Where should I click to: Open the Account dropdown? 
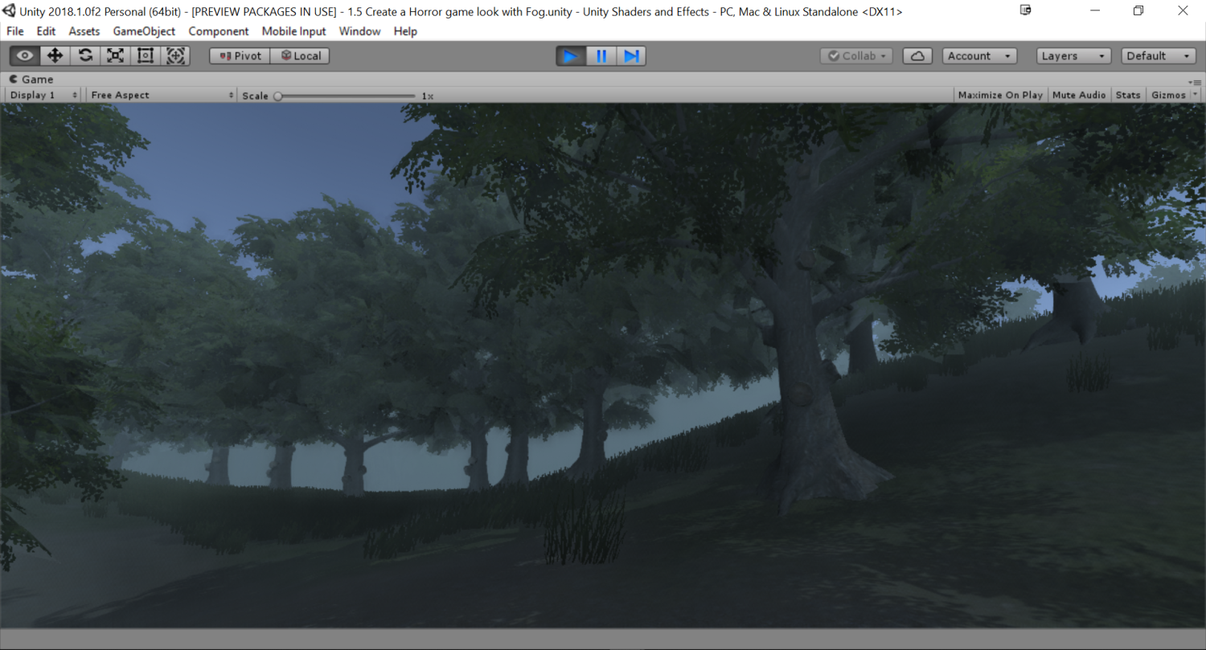(979, 56)
